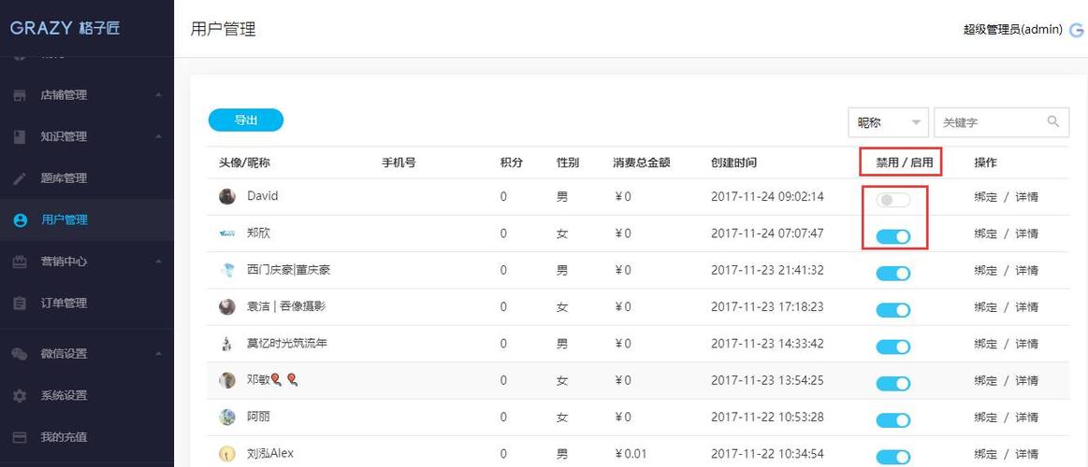Click the clipboard icon beside 订单管理

click(20, 304)
